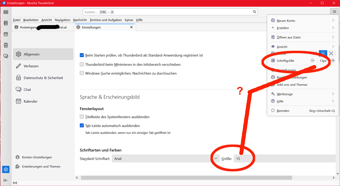Click the magnifier icon in the search box
Viewport: 340px width, 186px height.
click(255, 12)
